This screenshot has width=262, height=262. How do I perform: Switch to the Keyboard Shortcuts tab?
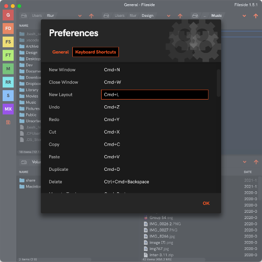95,52
